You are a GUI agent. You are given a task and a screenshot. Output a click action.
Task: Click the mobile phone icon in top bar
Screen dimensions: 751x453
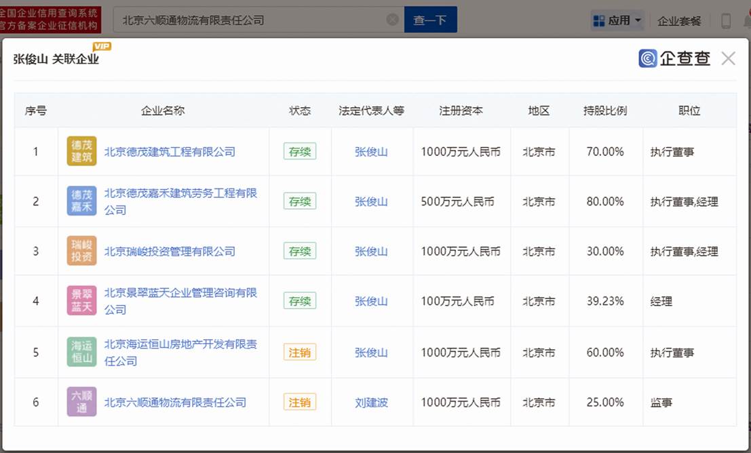[x=726, y=20]
